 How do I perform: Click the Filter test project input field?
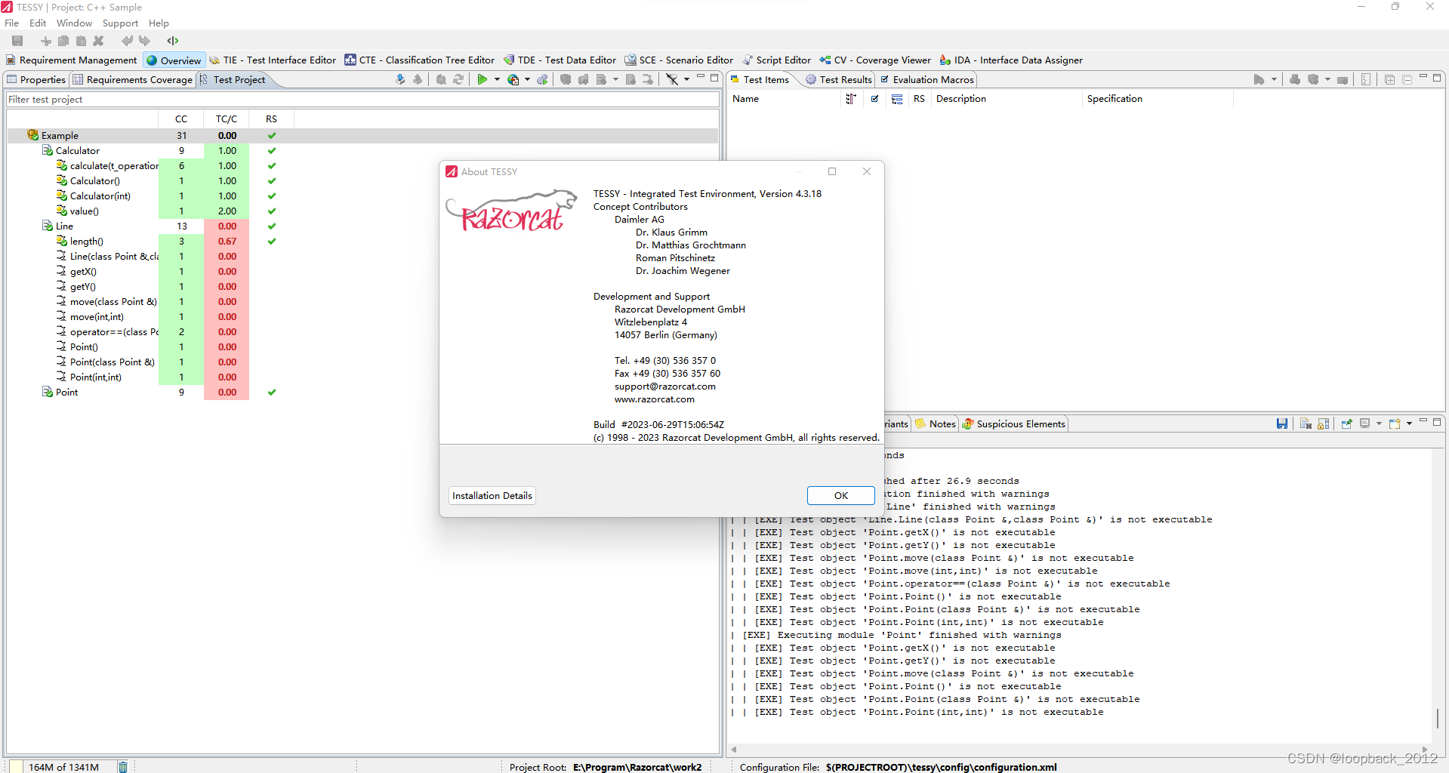pyautogui.click(x=362, y=100)
